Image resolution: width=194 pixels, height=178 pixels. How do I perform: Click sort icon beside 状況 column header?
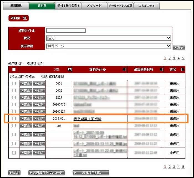pos(183,69)
